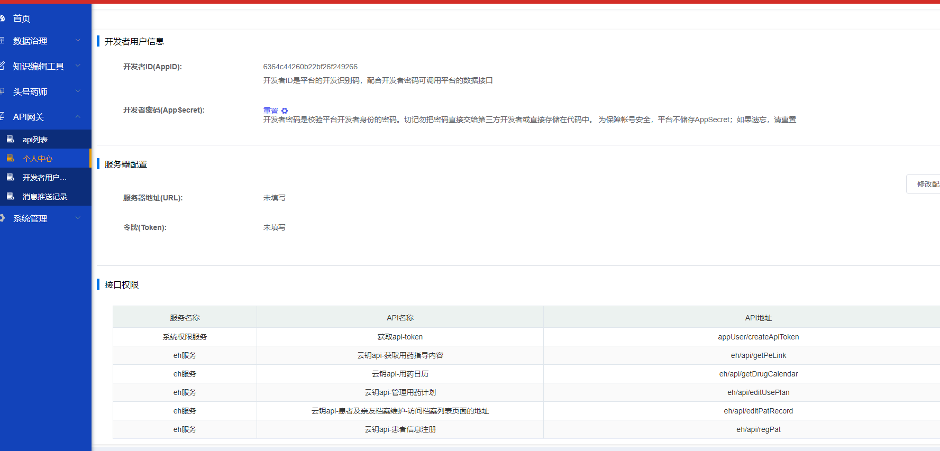
Task: Click the 系统权限服务 table cell
Action: coord(185,337)
